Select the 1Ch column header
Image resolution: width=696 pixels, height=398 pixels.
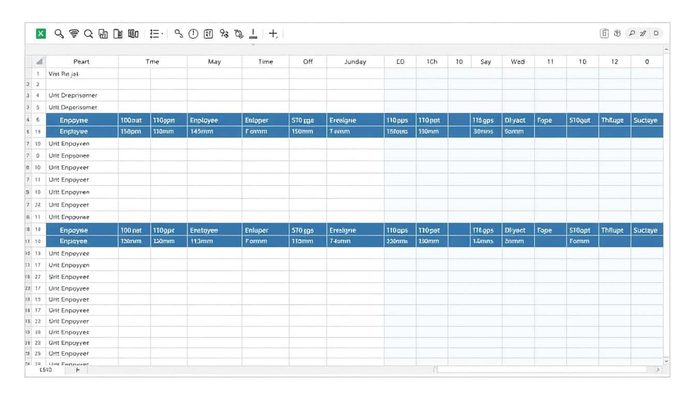pos(432,61)
